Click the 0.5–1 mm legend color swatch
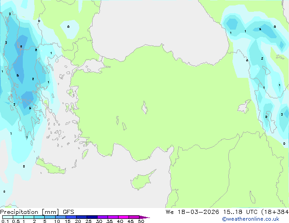The height and width of the screenshot is (223, 289). coord(18,217)
